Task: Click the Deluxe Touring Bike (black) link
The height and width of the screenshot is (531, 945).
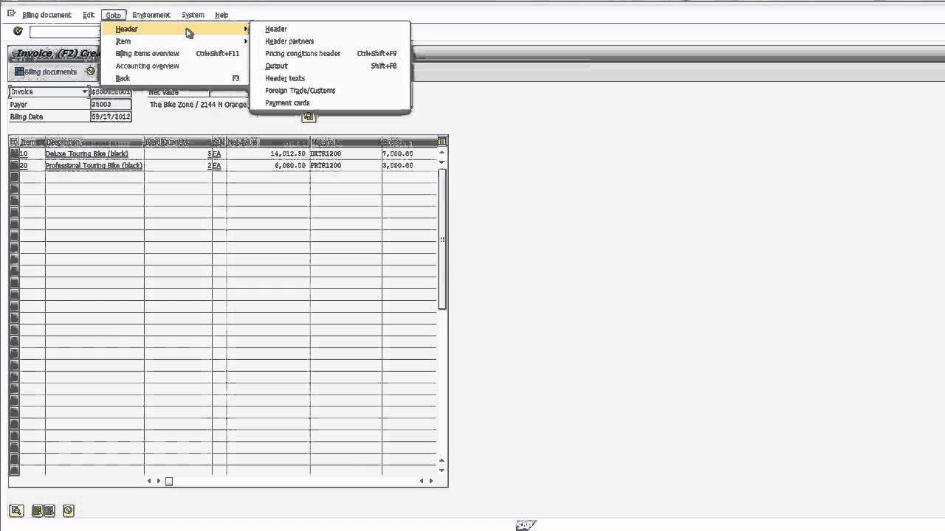Action: click(86, 153)
